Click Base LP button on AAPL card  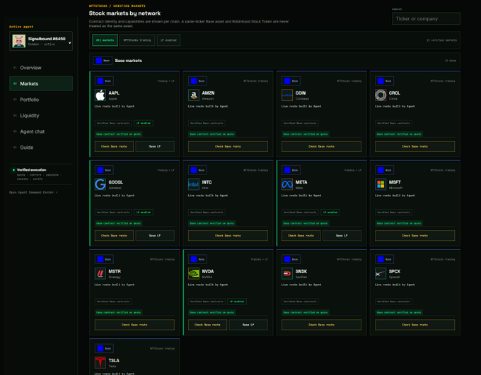coord(155,146)
